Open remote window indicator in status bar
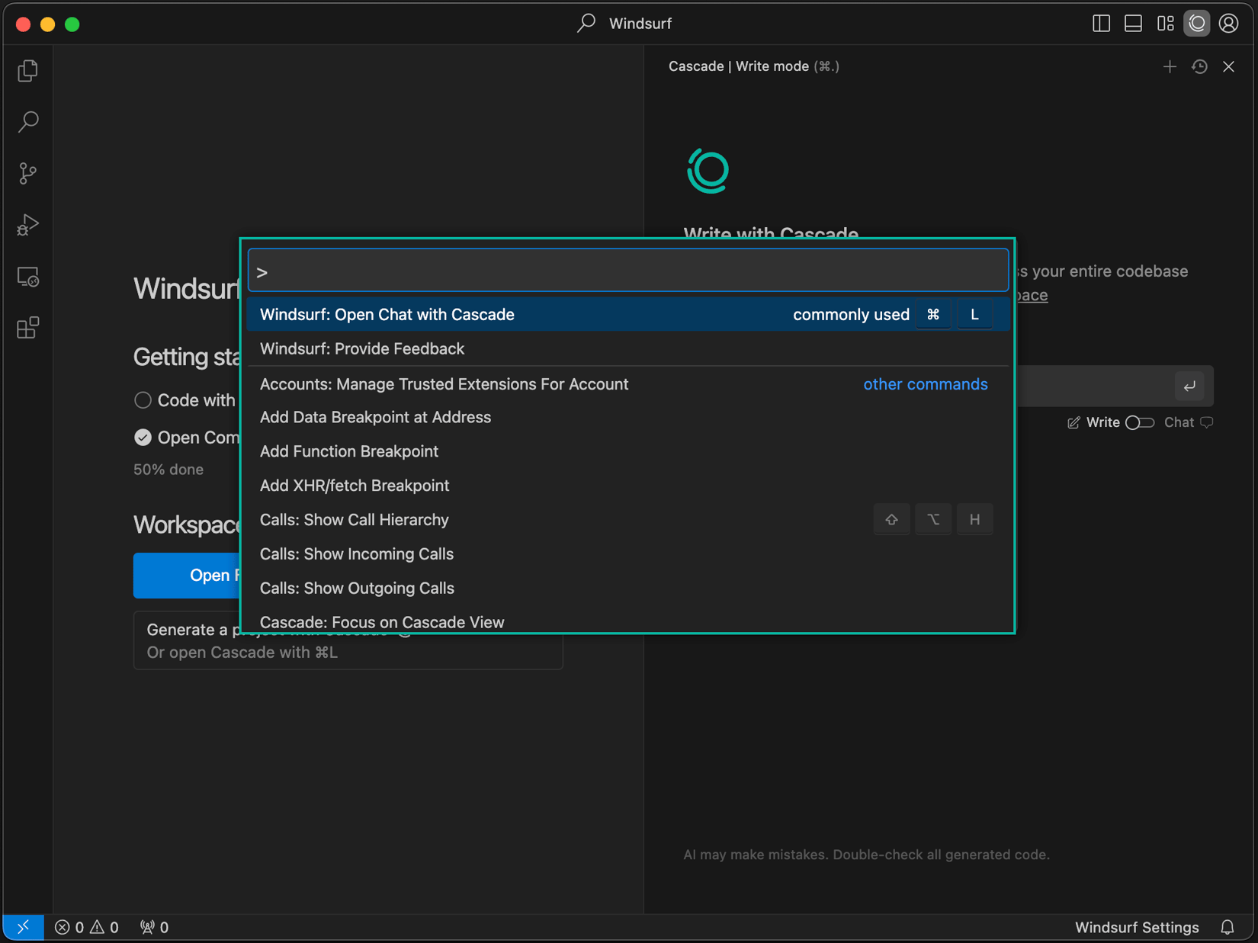Viewport: 1258px width, 943px height. tap(23, 927)
